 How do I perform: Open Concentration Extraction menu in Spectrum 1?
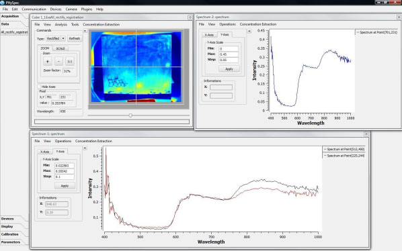93,141
